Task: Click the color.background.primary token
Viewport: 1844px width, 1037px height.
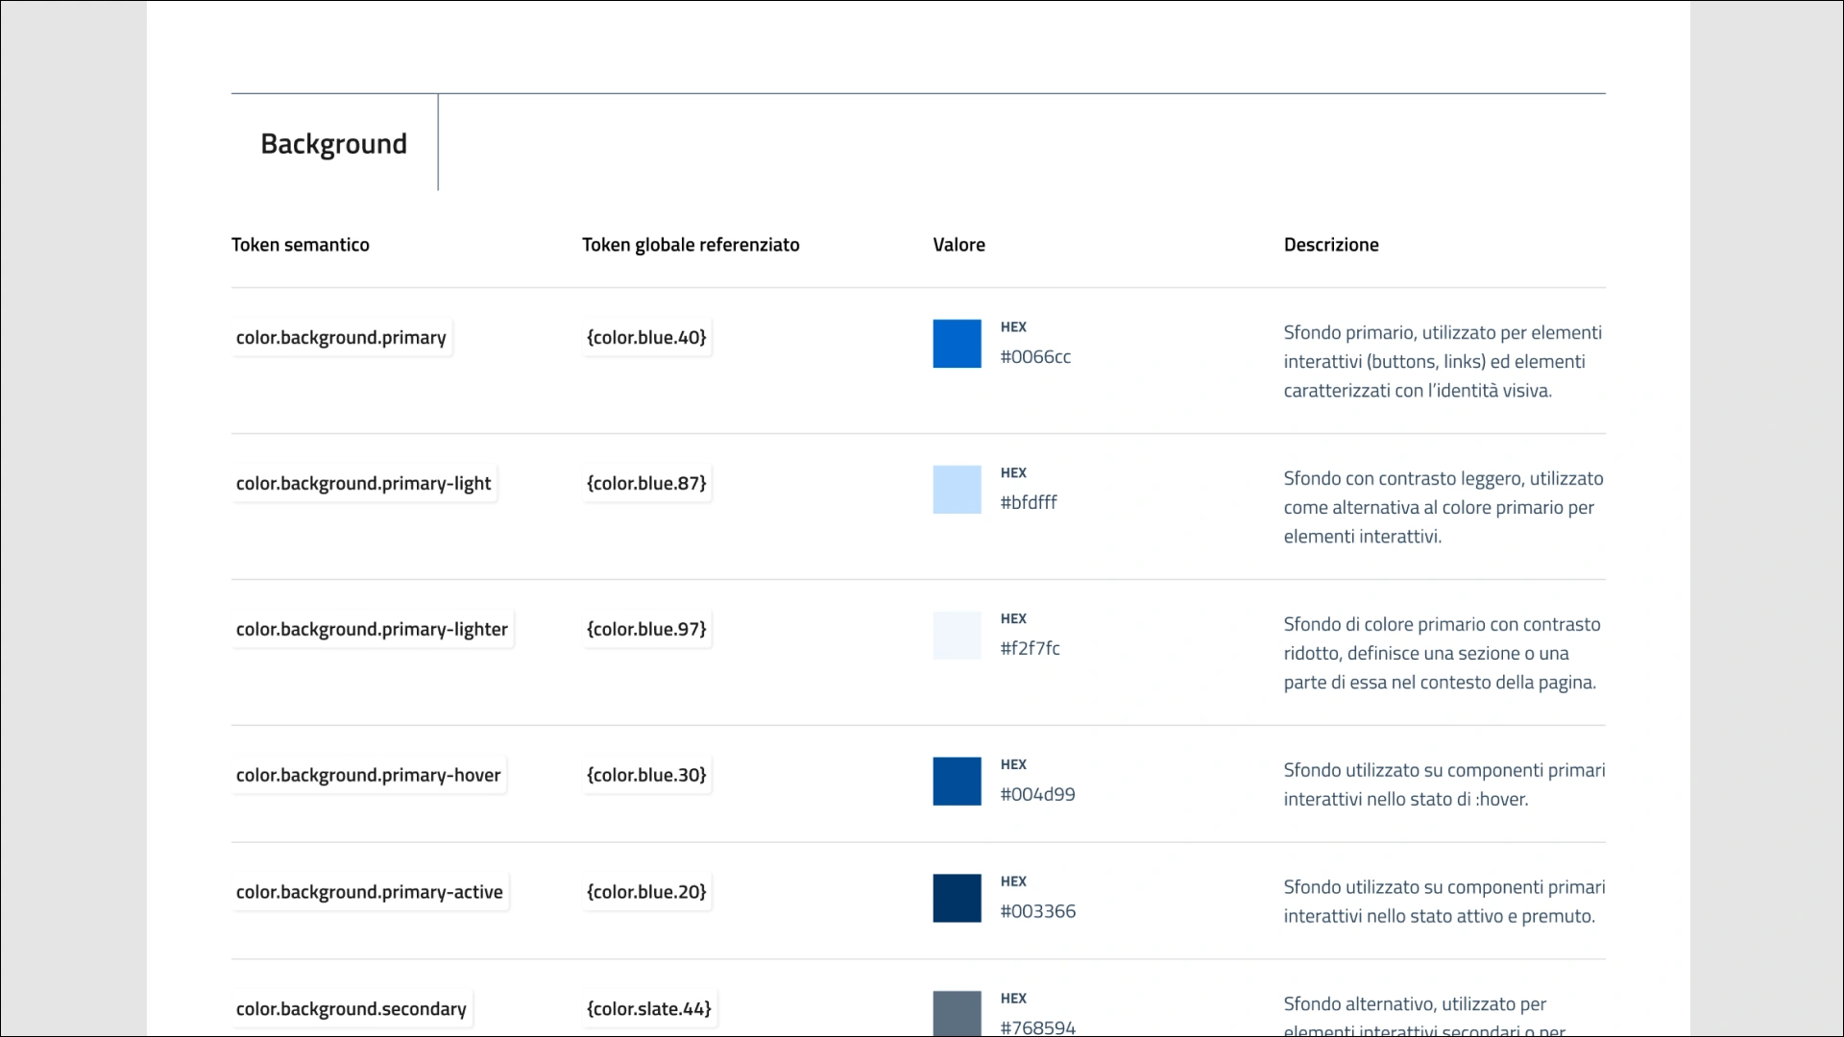Action: pyautogui.click(x=341, y=338)
